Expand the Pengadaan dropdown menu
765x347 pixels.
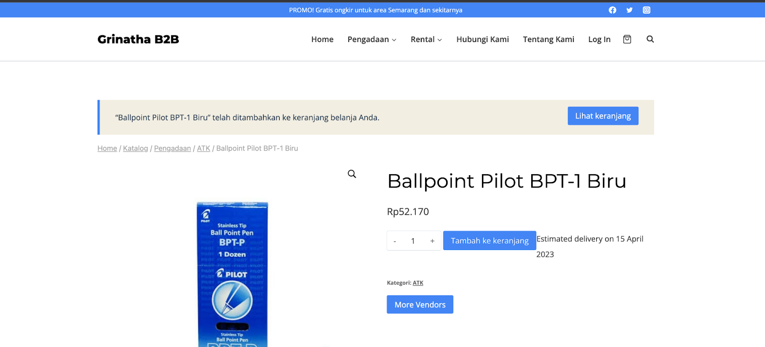click(x=372, y=39)
